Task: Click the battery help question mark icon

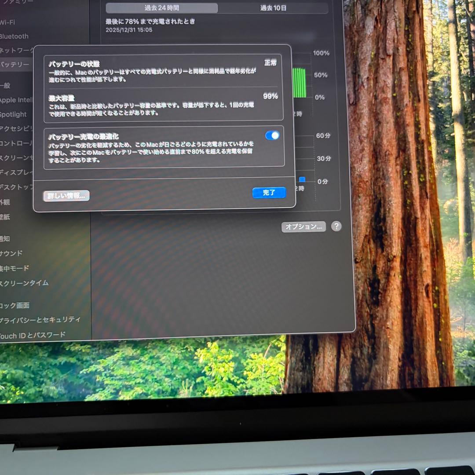Action: 336,227
